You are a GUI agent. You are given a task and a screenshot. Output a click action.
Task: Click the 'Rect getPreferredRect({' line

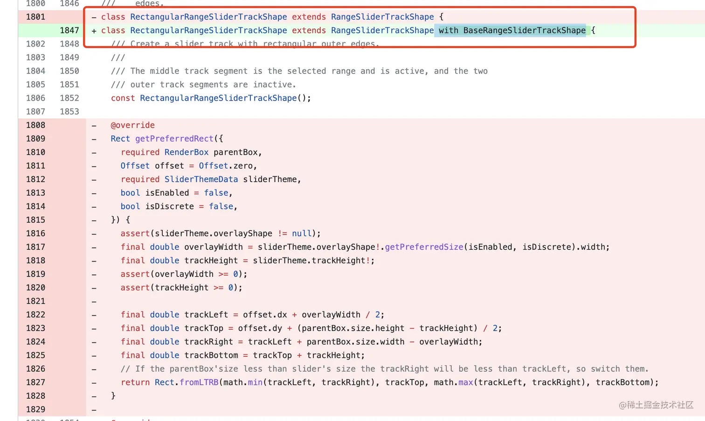pos(167,138)
